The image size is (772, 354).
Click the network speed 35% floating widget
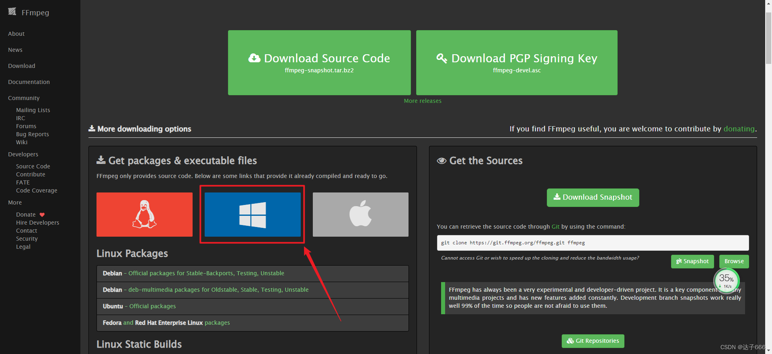click(727, 280)
